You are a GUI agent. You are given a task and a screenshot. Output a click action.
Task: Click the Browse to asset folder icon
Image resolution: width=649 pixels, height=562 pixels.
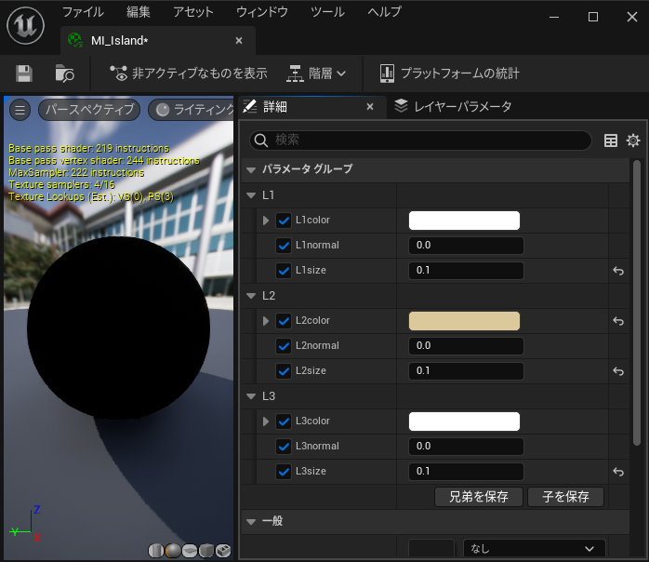(x=64, y=74)
